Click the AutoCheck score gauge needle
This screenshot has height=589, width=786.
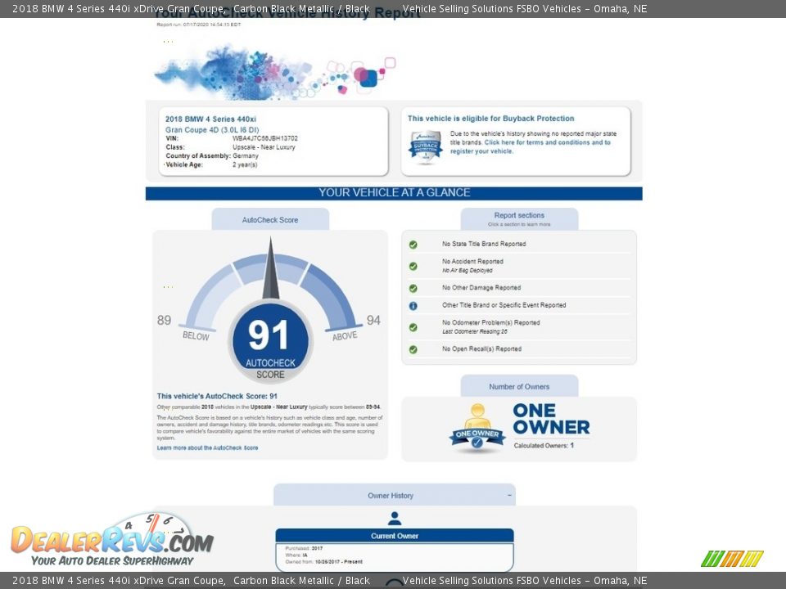(270, 270)
